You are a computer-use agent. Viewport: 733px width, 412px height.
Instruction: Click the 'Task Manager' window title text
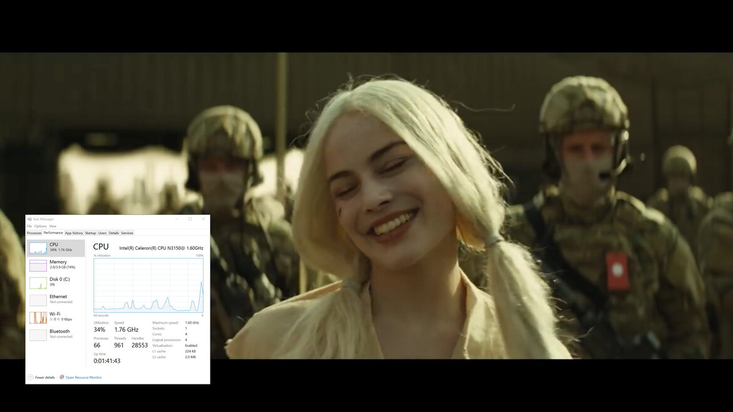click(43, 219)
